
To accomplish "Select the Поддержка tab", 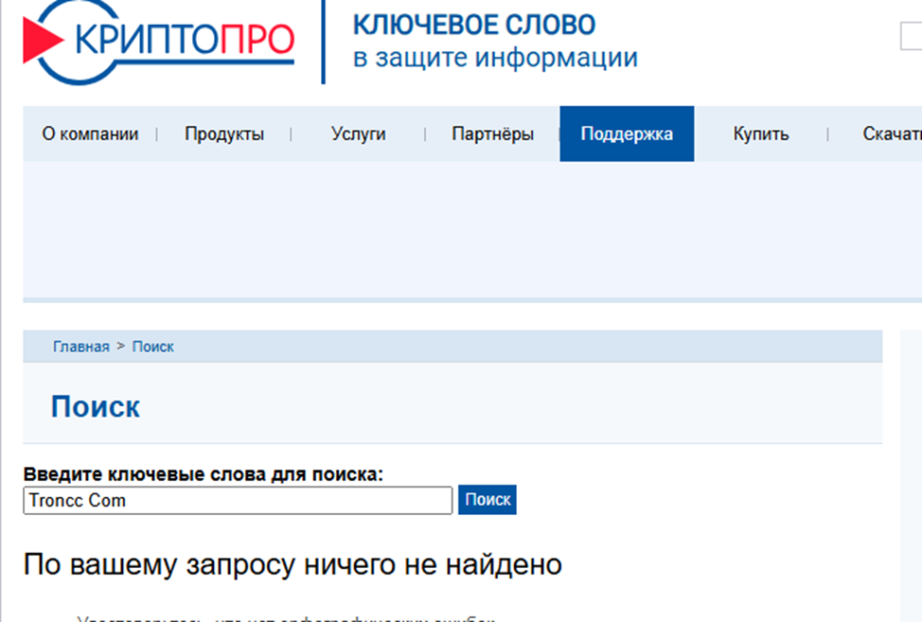I will [627, 134].
